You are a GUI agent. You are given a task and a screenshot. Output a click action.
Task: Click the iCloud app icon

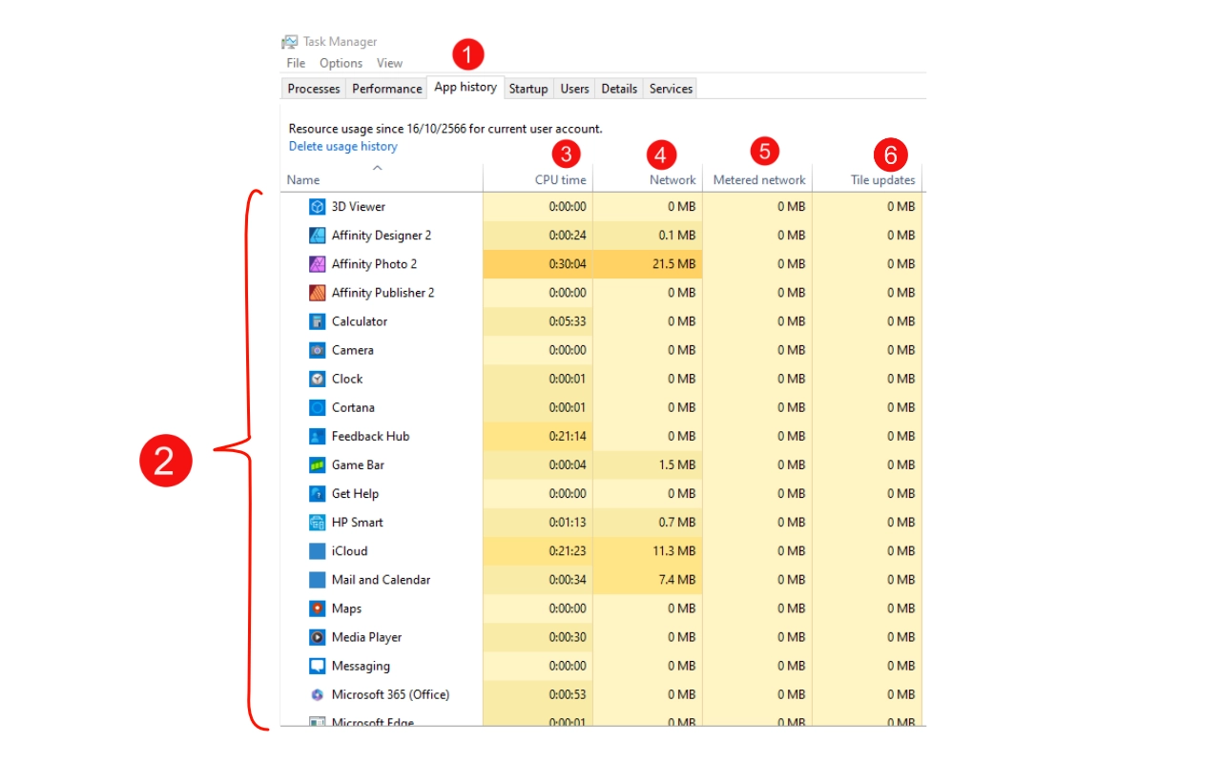pyautogui.click(x=318, y=551)
